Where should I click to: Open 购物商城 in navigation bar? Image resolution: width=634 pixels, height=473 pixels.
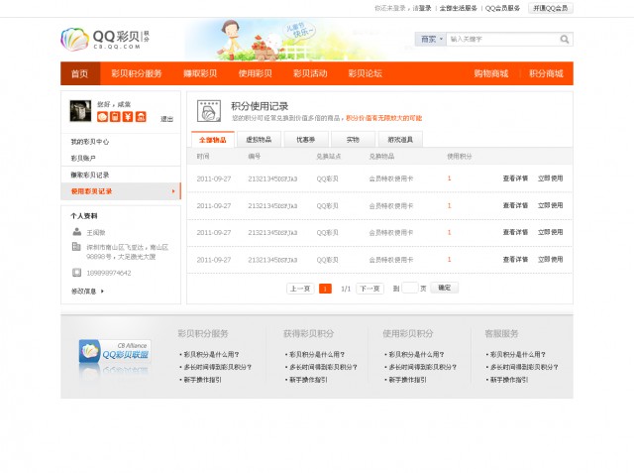(x=491, y=73)
